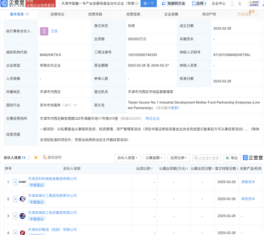This screenshot has height=235, width=264.
Task: Open 王欣 partner profile link
Action: coord(54,31)
